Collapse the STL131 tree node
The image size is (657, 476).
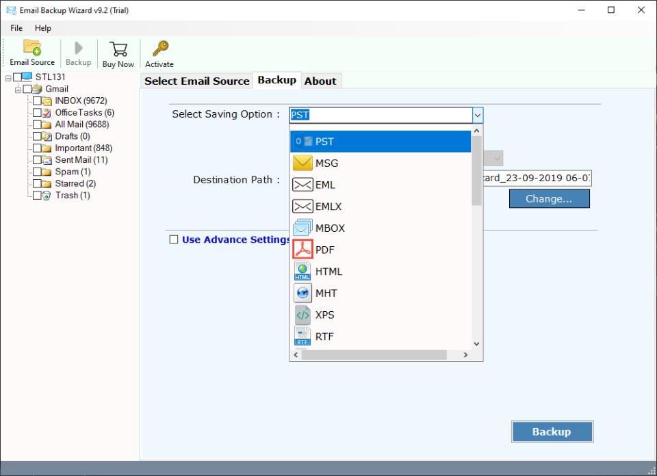[7, 77]
